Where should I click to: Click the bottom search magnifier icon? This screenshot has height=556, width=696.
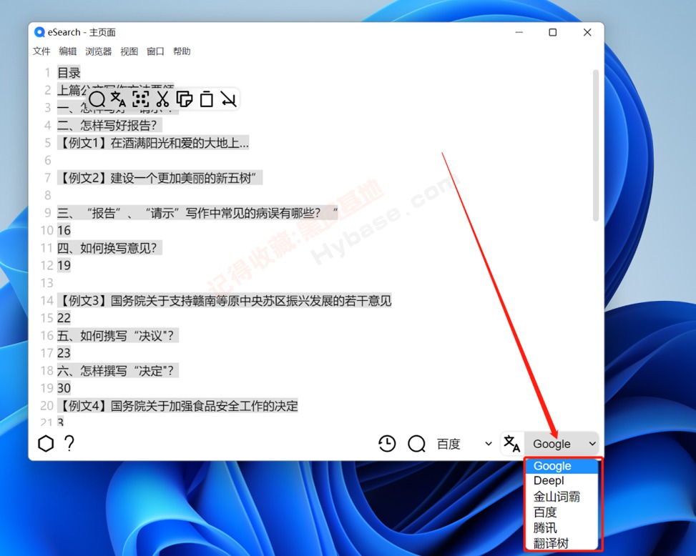(x=416, y=443)
